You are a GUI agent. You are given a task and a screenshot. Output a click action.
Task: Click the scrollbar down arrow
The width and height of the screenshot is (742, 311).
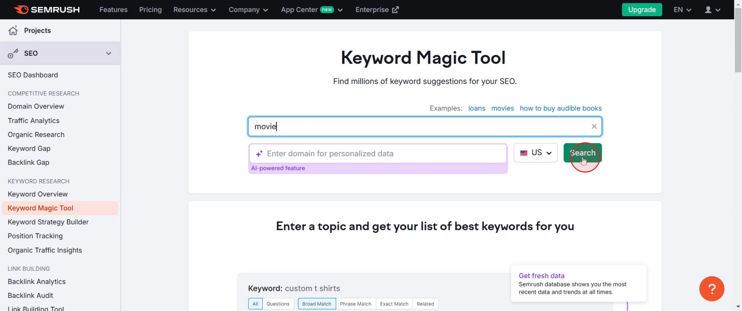point(738,306)
